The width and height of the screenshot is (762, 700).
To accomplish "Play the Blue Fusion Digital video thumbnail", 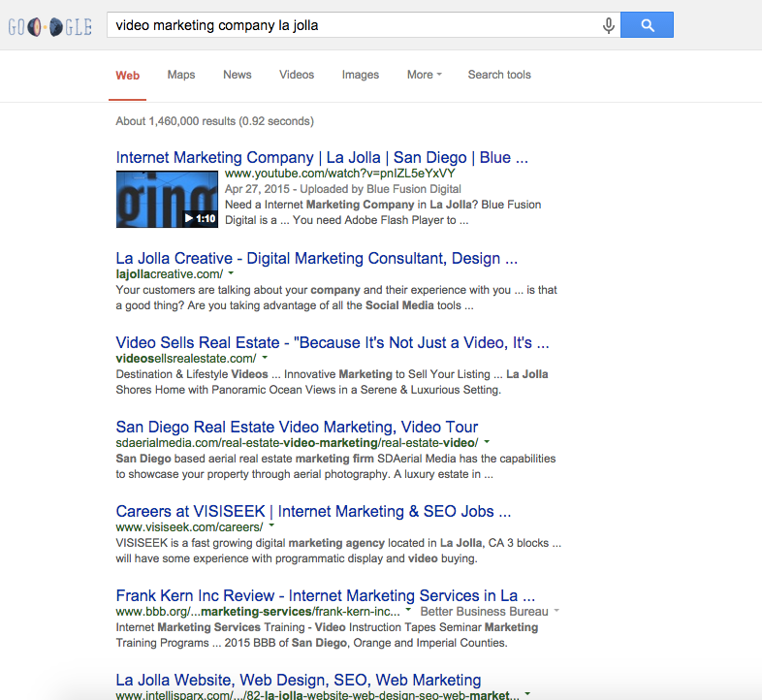I will tap(167, 199).
